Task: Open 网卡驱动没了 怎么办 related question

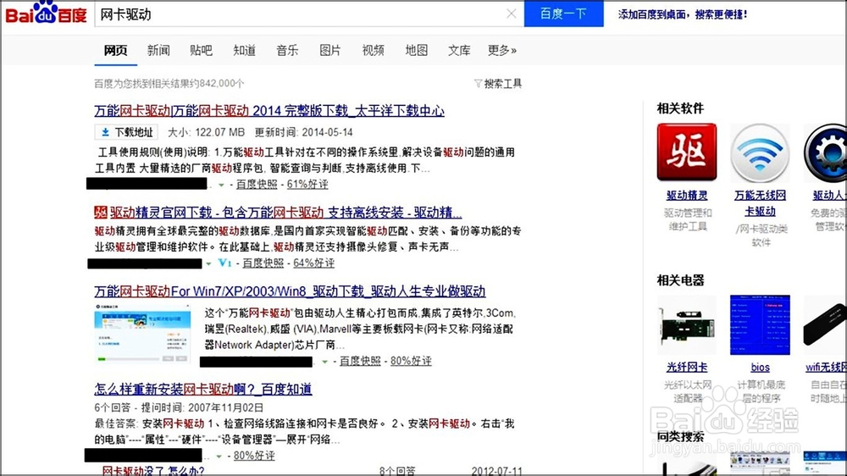Action: 152,471
